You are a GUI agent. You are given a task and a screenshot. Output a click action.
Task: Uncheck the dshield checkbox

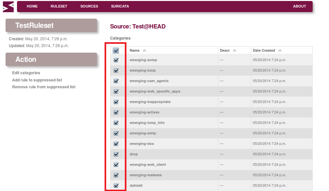pyautogui.click(x=116, y=185)
